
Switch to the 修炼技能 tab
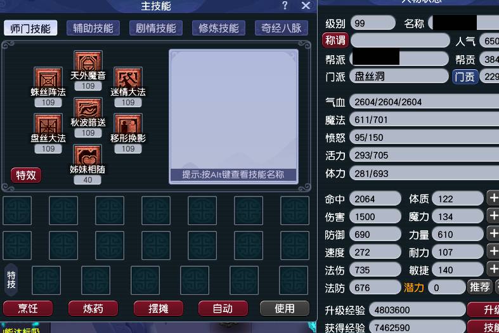click(x=219, y=28)
